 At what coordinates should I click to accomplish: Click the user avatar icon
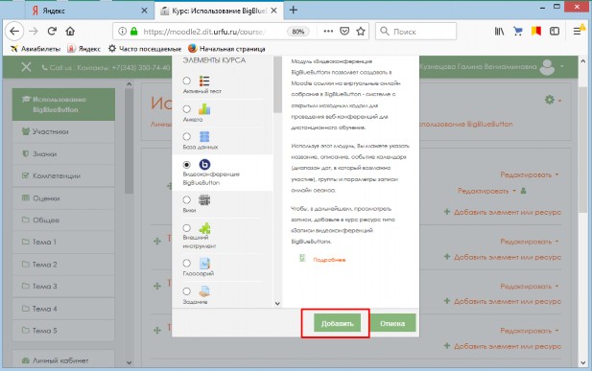547,67
